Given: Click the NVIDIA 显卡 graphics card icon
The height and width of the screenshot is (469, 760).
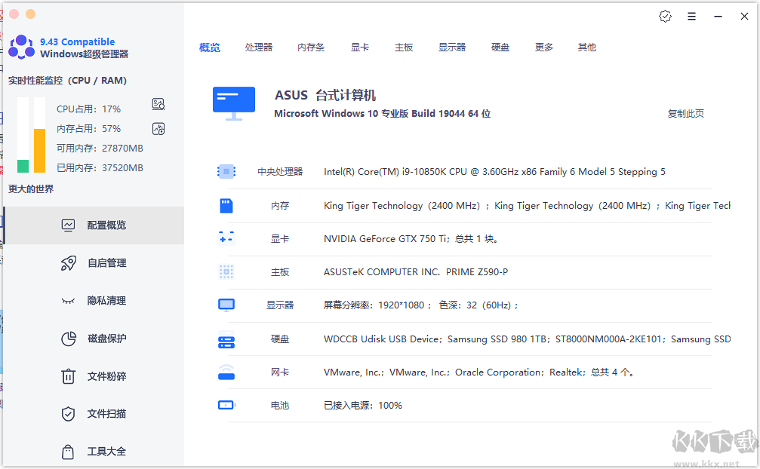Looking at the screenshot, I should (x=226, y=238).
